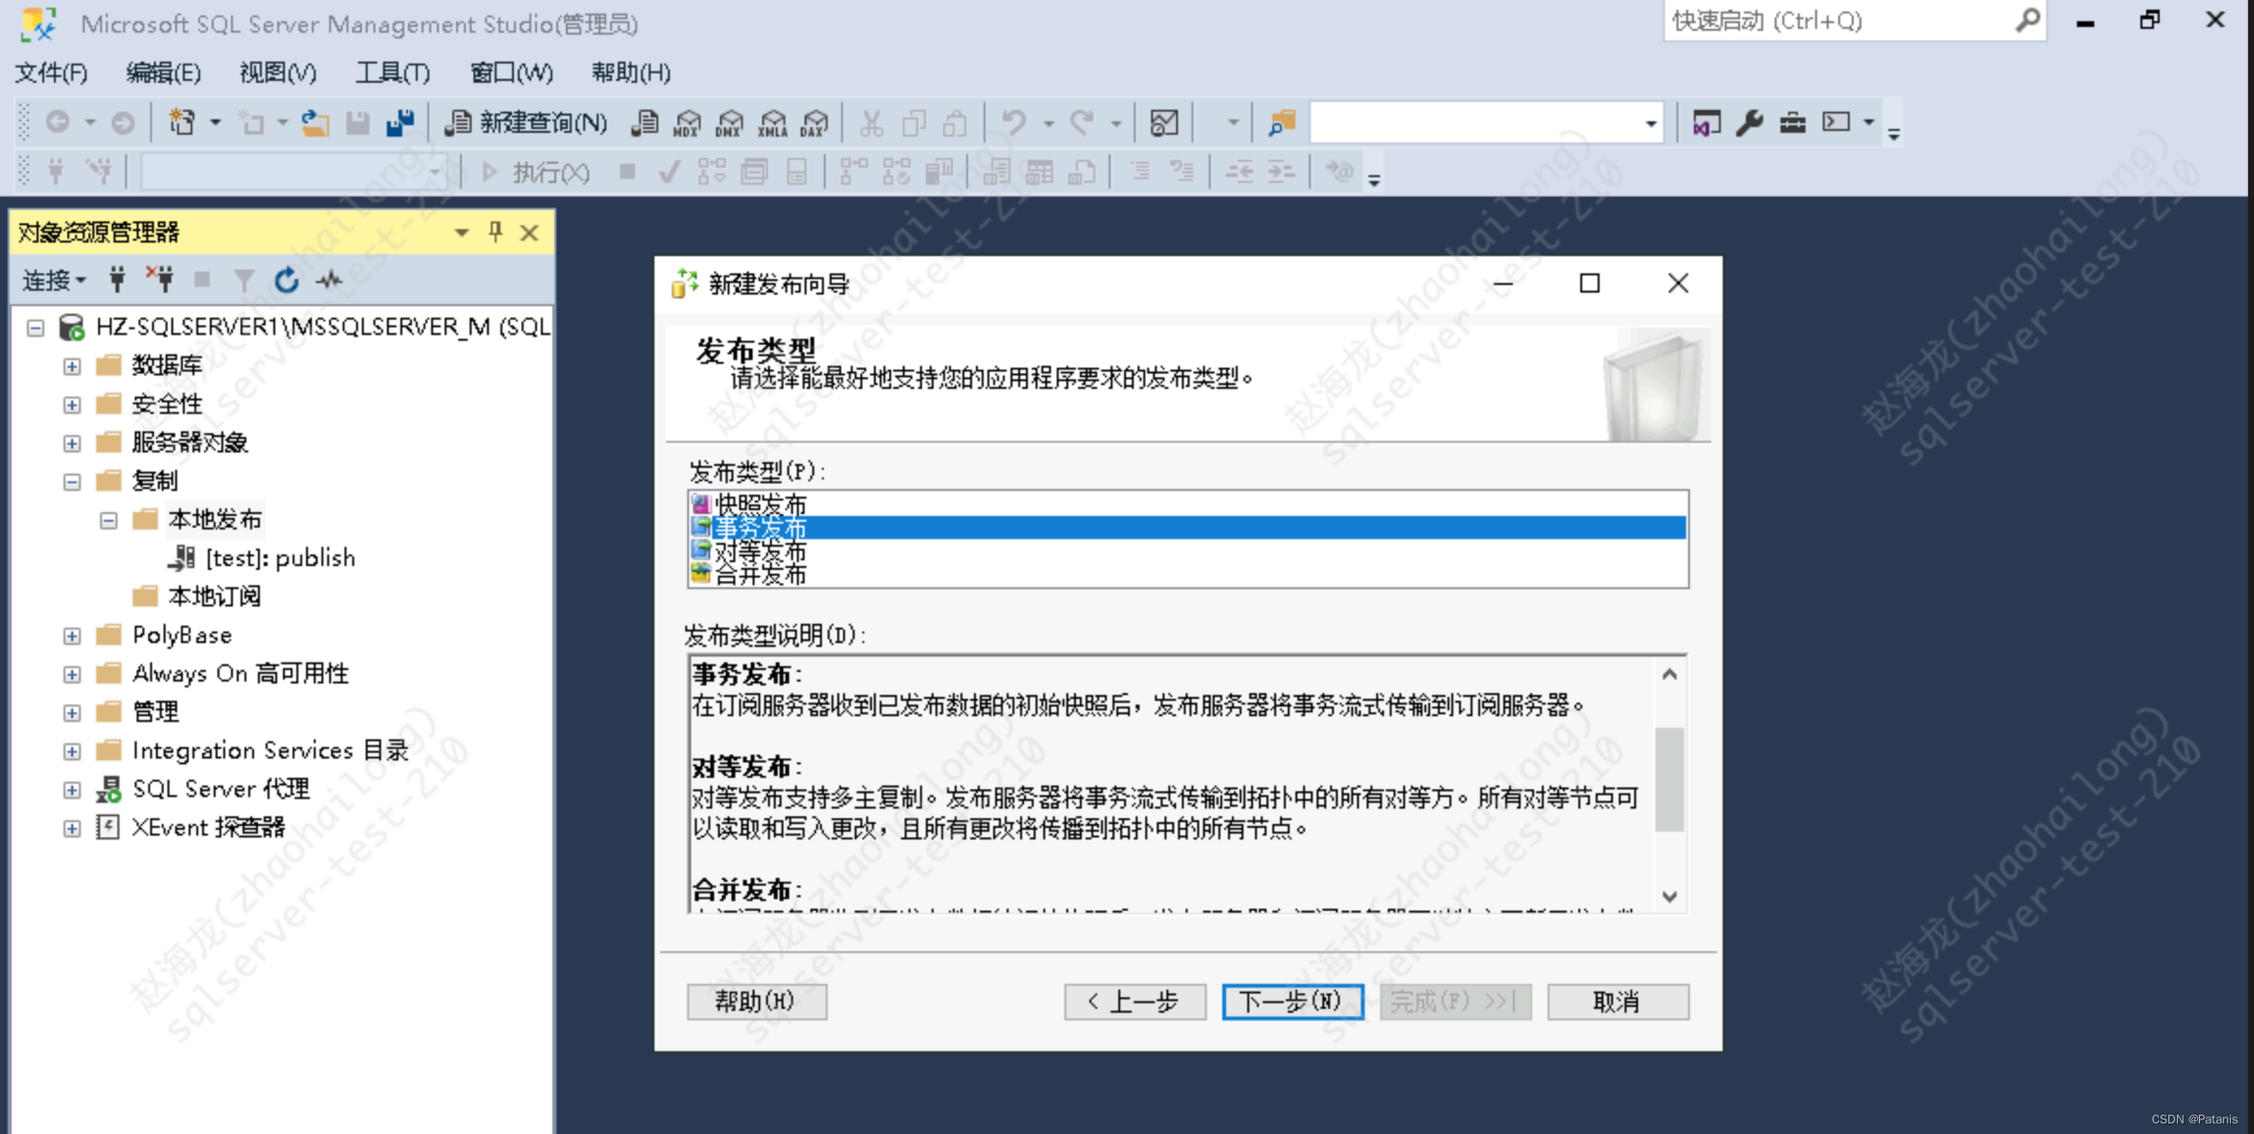Click the disconnect icon in Object Explorer
Screen dimensions: 2254x1134
(160, 280)
